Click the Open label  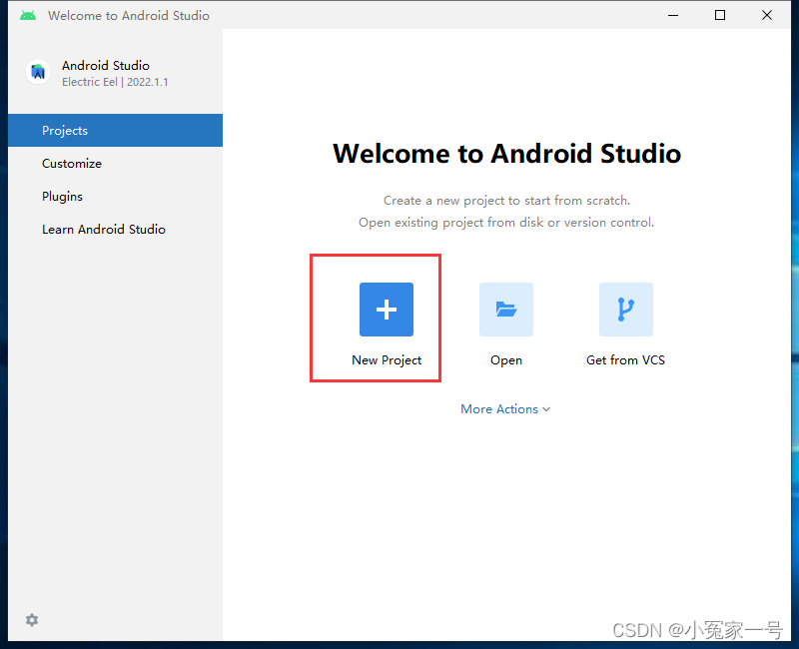click(x=506, y=360)
